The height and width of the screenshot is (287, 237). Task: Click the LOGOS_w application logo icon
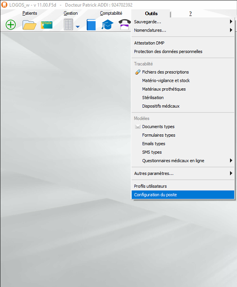coord(4,5)
